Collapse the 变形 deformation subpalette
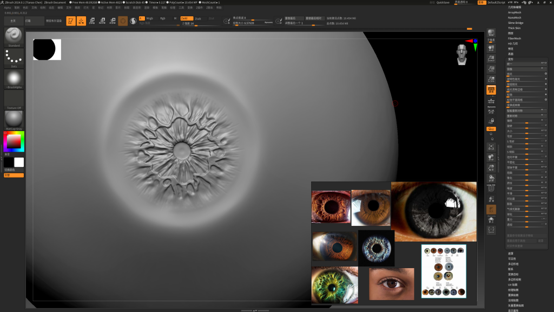This screenshot has height=312, width=554. (511, 59)
